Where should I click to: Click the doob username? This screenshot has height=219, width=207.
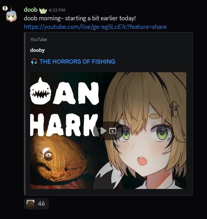click(31, 10)
